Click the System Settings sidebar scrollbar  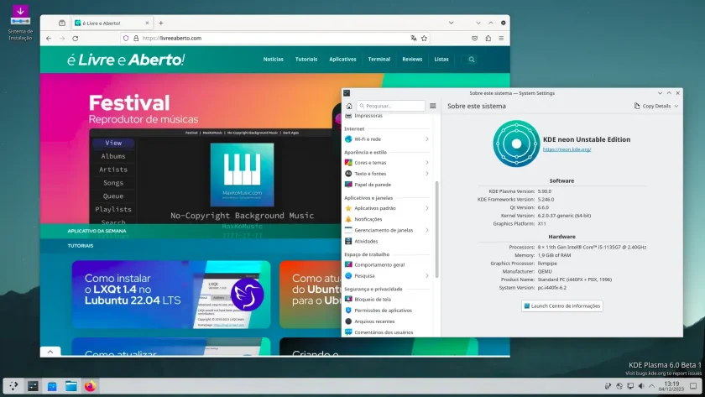click(x=436, y=229)
